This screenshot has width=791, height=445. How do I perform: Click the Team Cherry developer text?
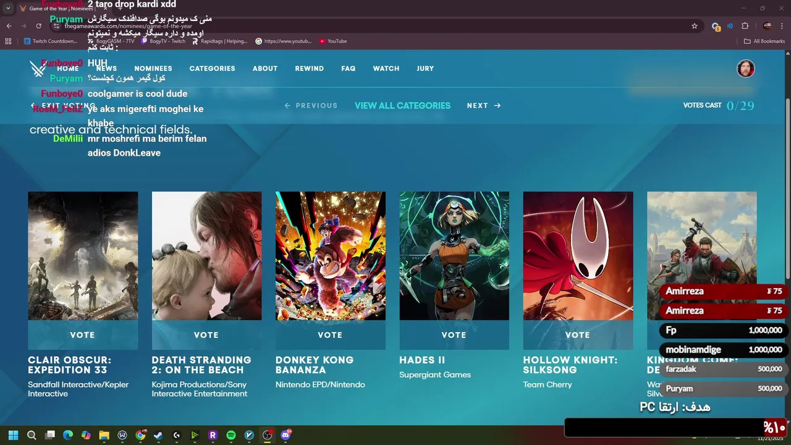[x=548, y=384]
